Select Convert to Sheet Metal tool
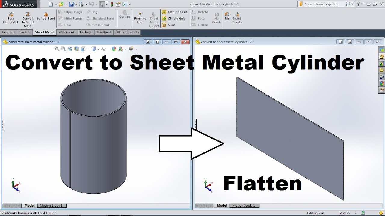 (28, 20)
